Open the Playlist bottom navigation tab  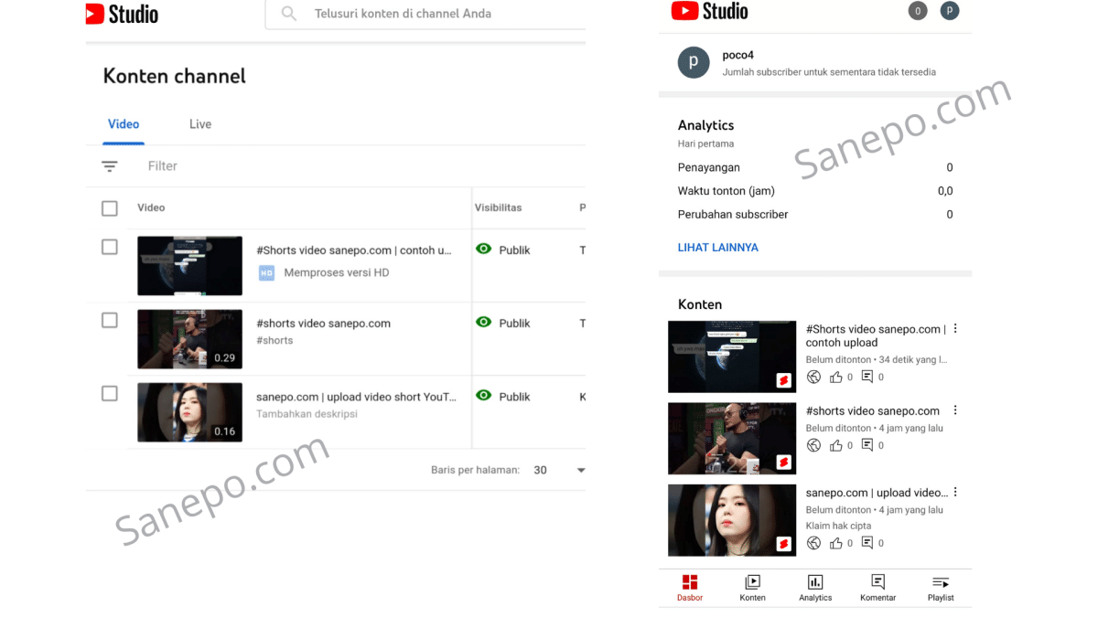(x=941, y=588)
